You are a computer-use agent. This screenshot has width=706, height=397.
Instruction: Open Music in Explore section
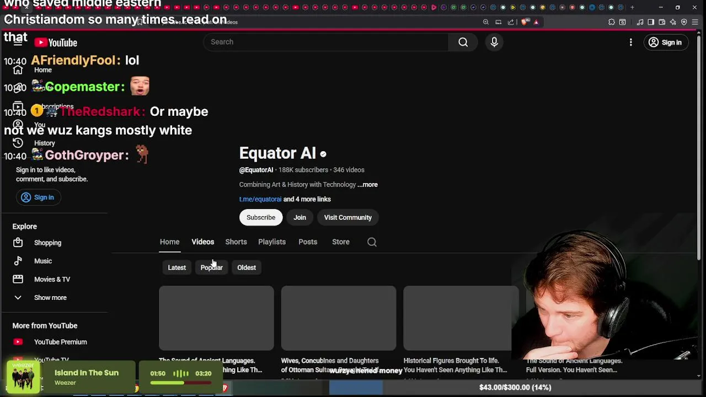click(43, 261)
